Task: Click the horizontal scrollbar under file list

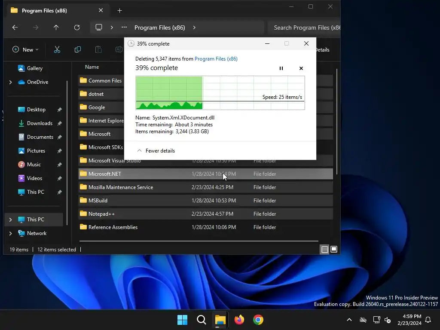Action: pos(199,241)
